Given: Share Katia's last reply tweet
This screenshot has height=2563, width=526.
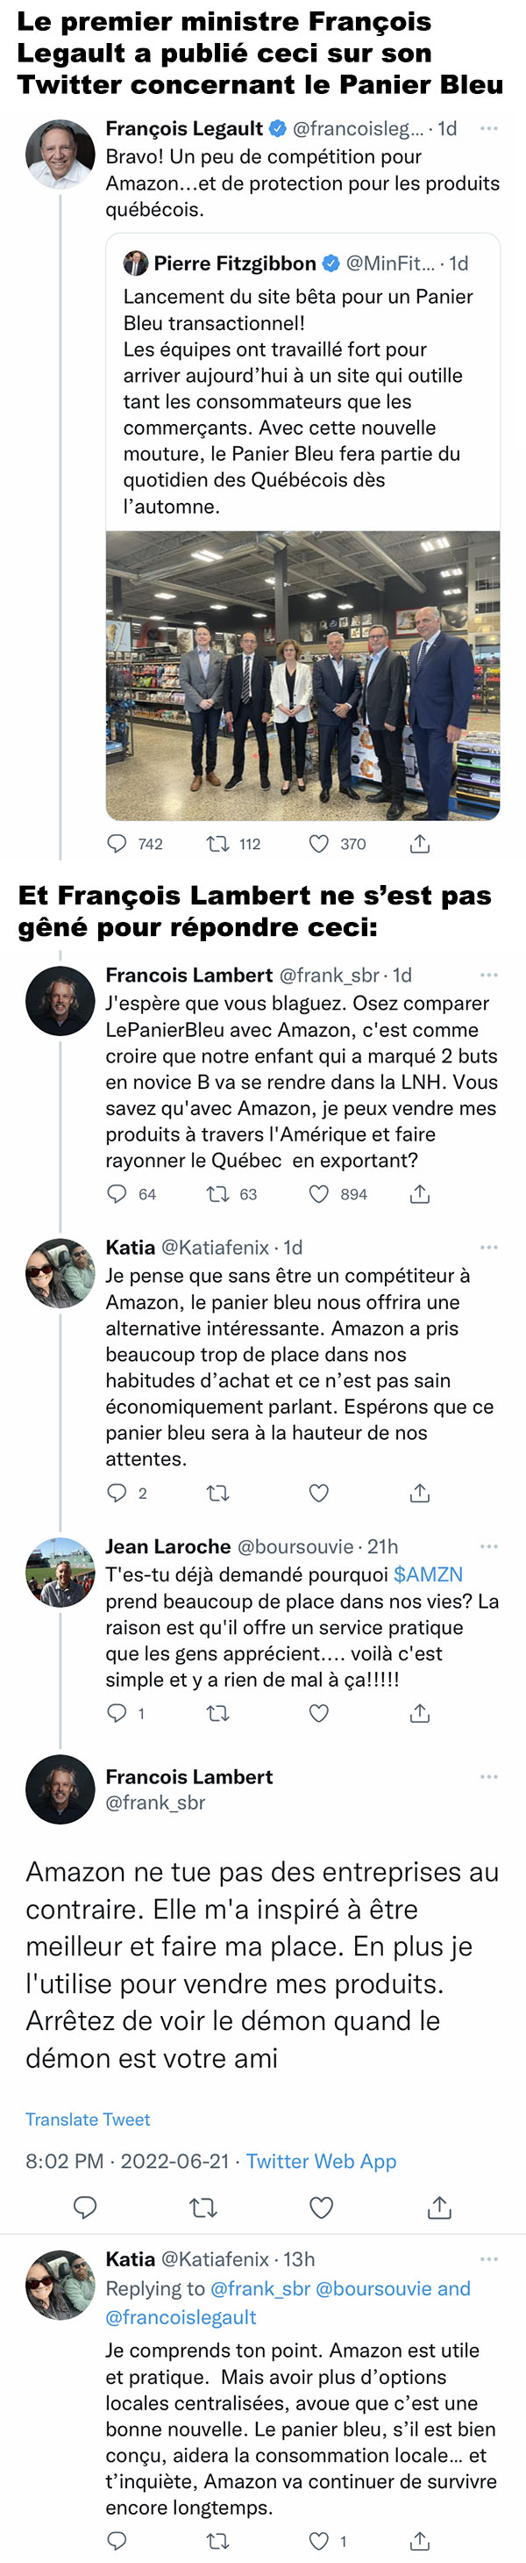Looking at the screenshot, I should coord(420,2540).
